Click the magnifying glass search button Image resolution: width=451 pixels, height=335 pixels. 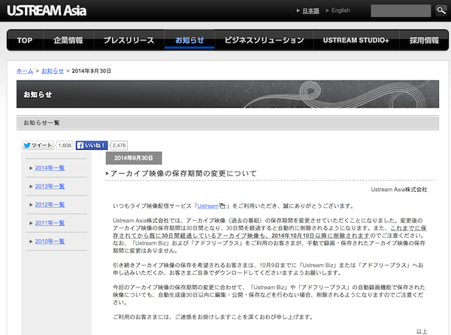tap(441, 11)
